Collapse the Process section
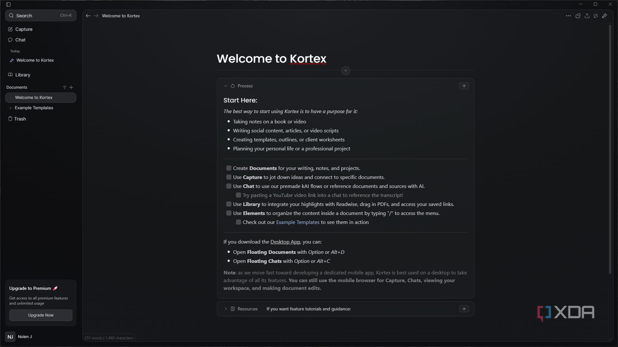618x347 pixels. coord(225,86)
